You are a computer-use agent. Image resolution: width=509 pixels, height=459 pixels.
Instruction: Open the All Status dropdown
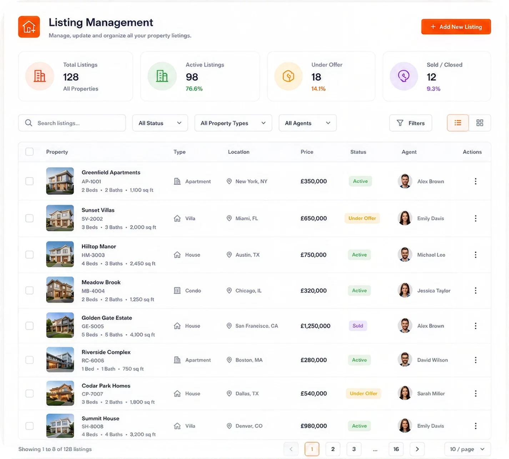160,123
